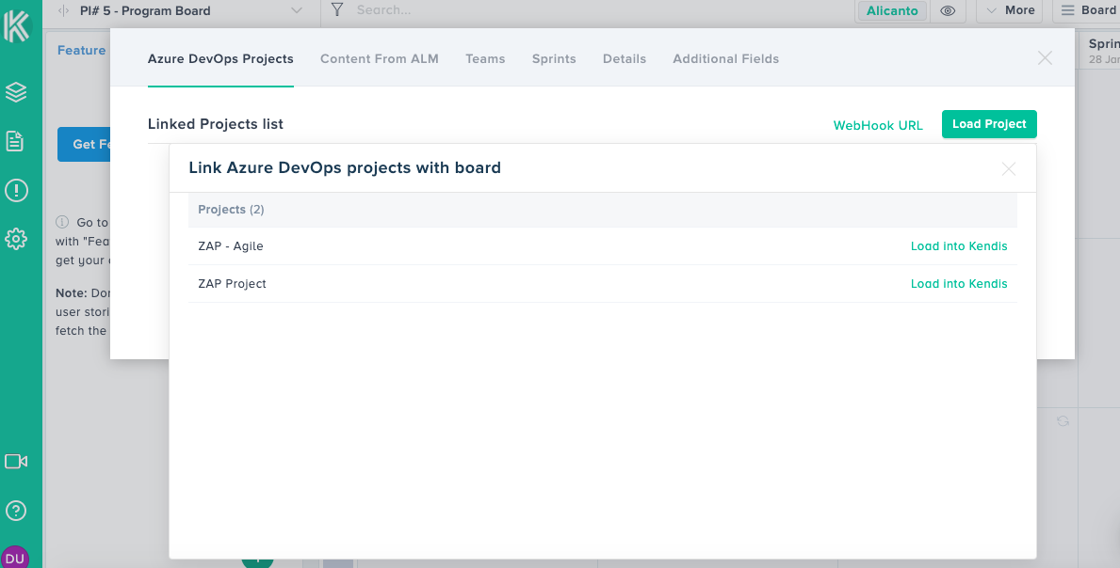1120x568 pixels.
Task: Select the Additional Fields tab
Action: 725,58
